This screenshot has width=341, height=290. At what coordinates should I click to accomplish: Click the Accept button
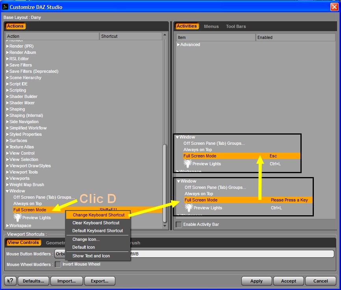[x=289, y=281]
